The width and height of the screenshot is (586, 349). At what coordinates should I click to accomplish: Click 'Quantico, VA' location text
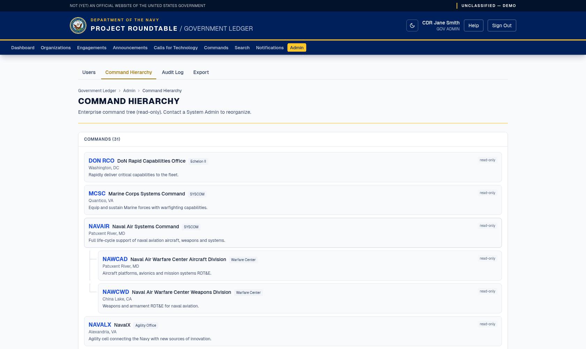[x=101, y=201]
